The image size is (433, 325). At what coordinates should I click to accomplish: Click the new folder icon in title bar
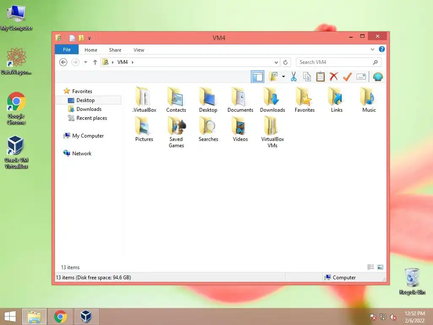[81, 38]
